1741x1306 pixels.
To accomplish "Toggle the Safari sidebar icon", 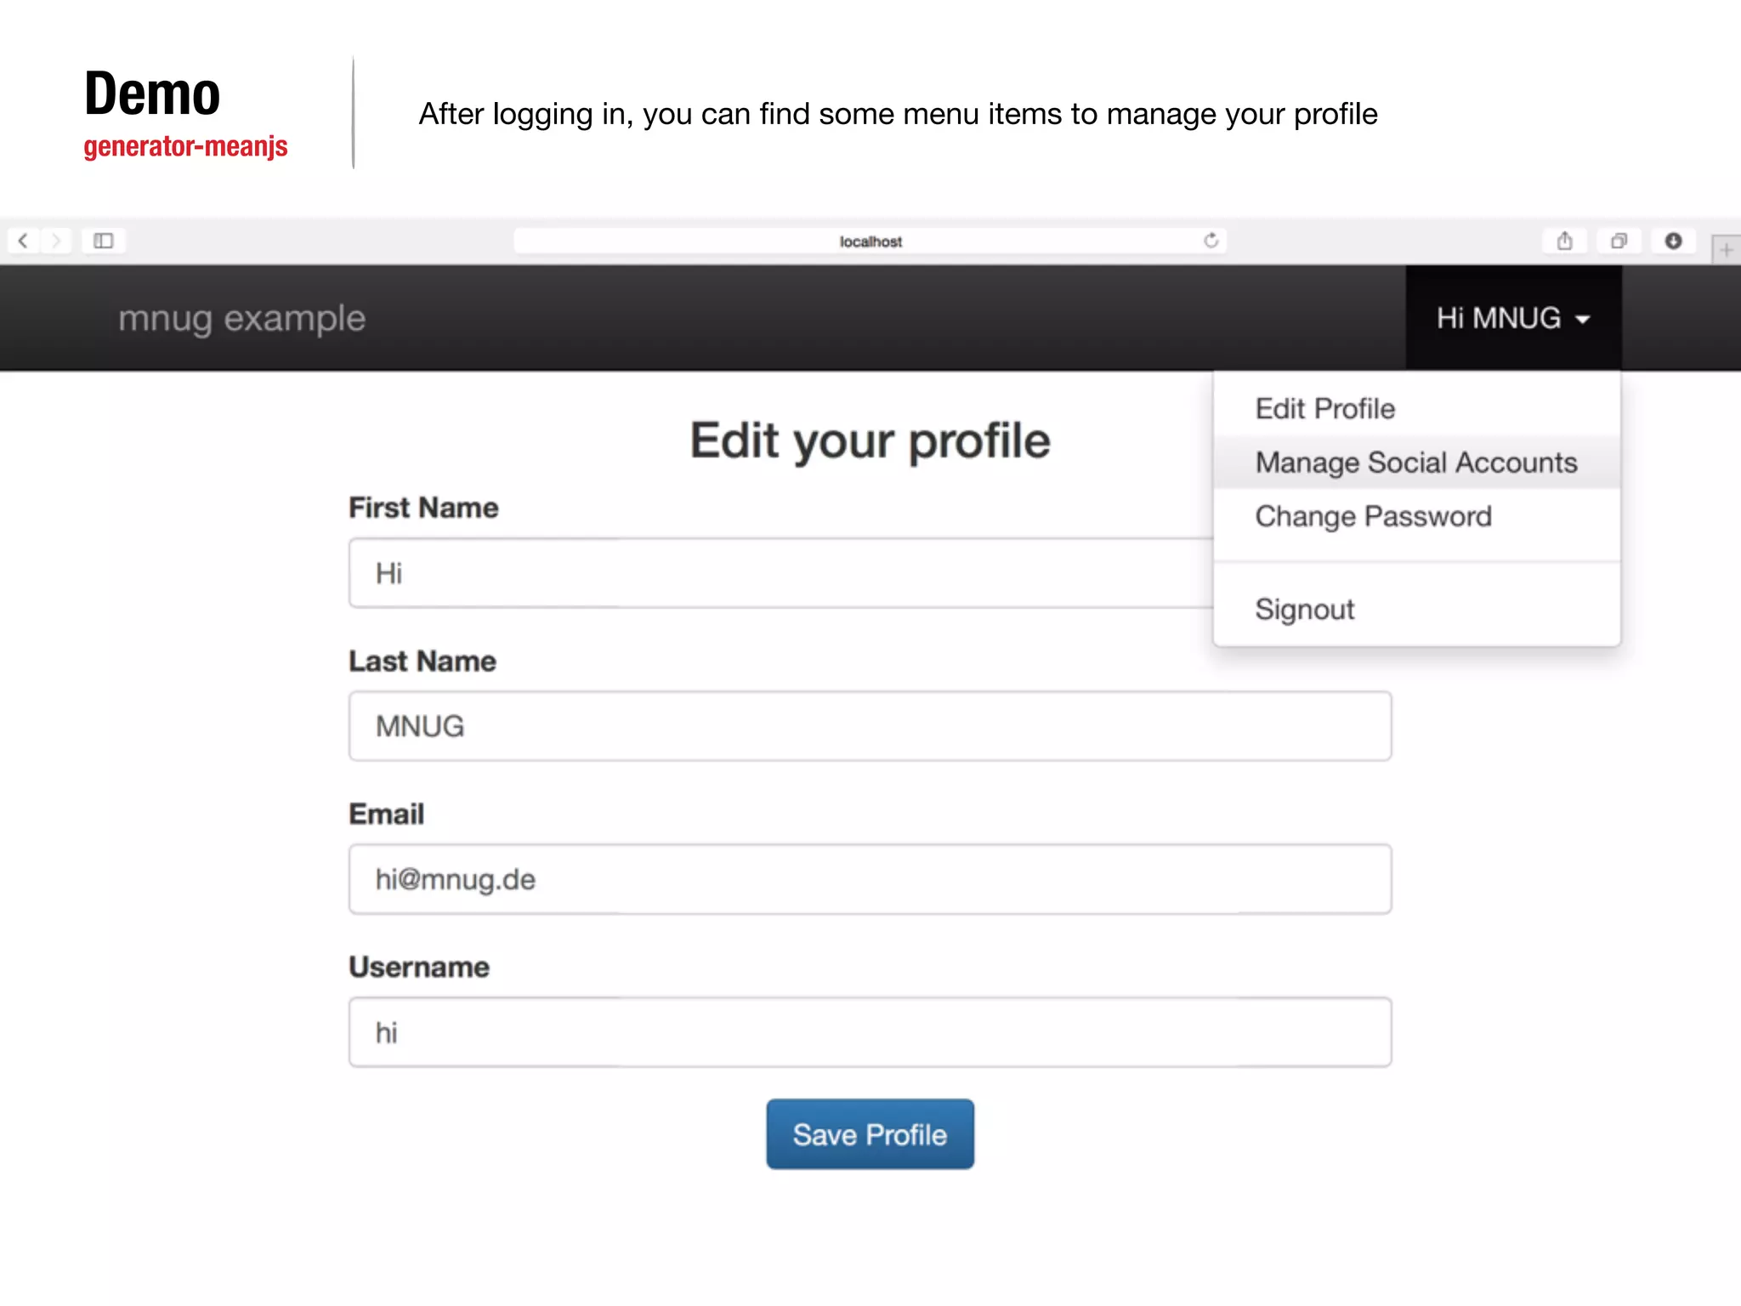I will pyautogui.click(x=104, y=241).
